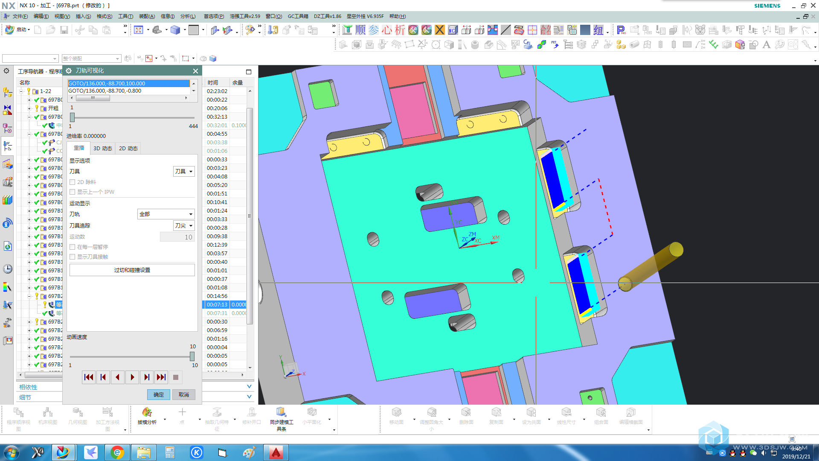Open the 帮助(H) menu
The image size is (819, 461).
(x=397, y=16)
